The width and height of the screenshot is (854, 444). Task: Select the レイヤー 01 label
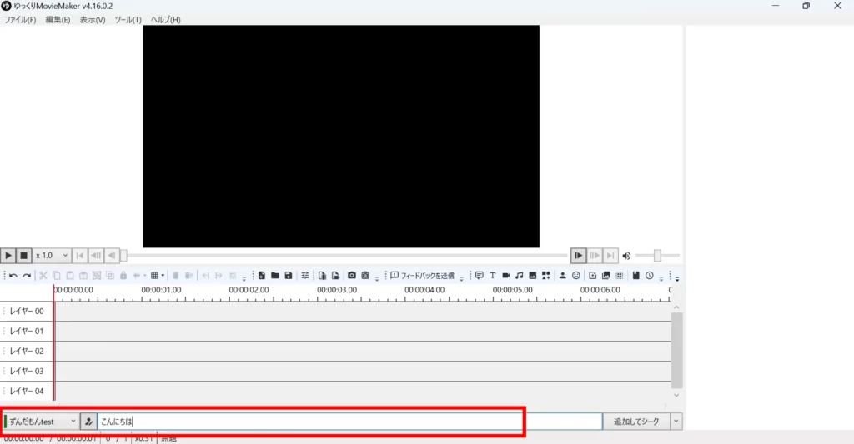(27, 331)
